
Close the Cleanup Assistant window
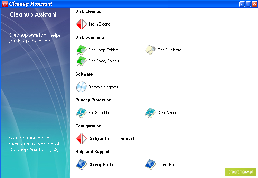(255, 4)
